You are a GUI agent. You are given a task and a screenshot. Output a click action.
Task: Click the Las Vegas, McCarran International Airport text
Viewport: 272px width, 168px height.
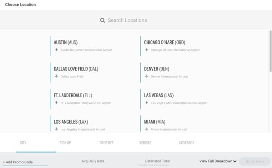[179, 103]
